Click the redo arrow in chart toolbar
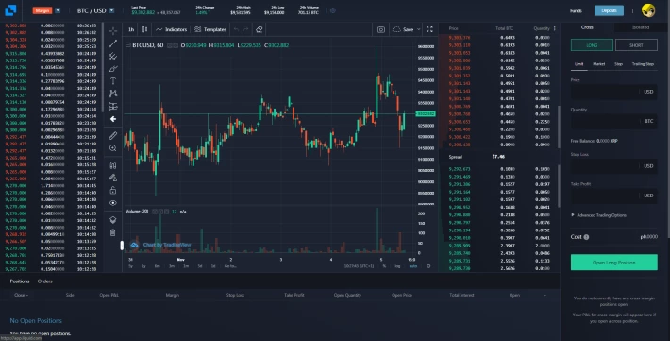 coord(245,29)
